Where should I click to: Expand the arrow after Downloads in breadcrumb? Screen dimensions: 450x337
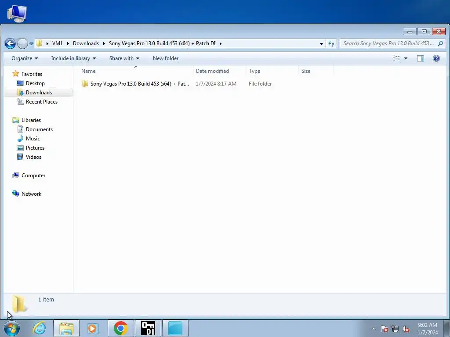104,43
